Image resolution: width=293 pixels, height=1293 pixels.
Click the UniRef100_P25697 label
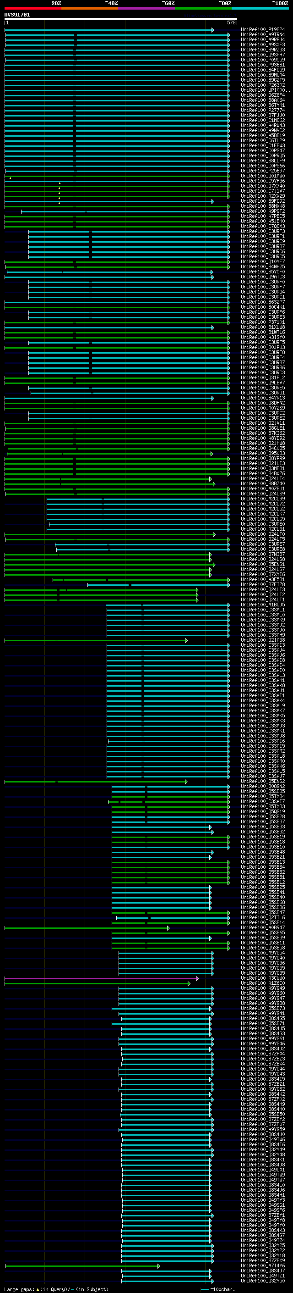coord(263,171)
